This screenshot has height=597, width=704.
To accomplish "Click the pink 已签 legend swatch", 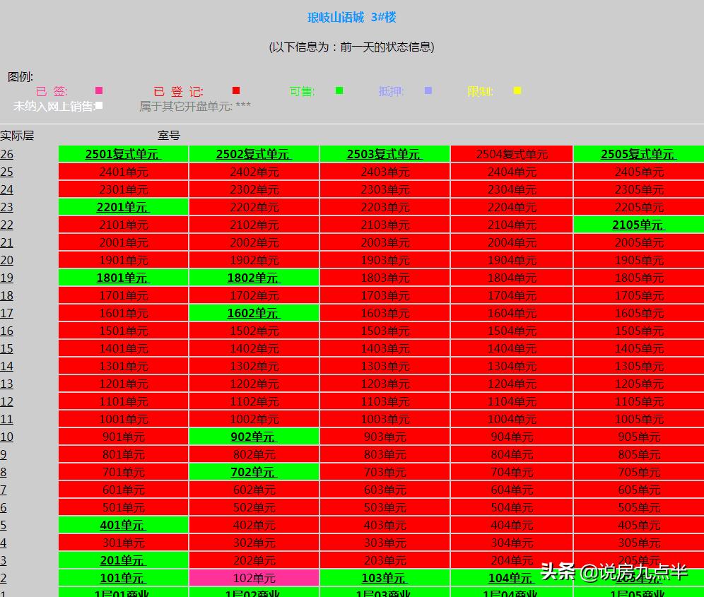I will pos(99,90).
